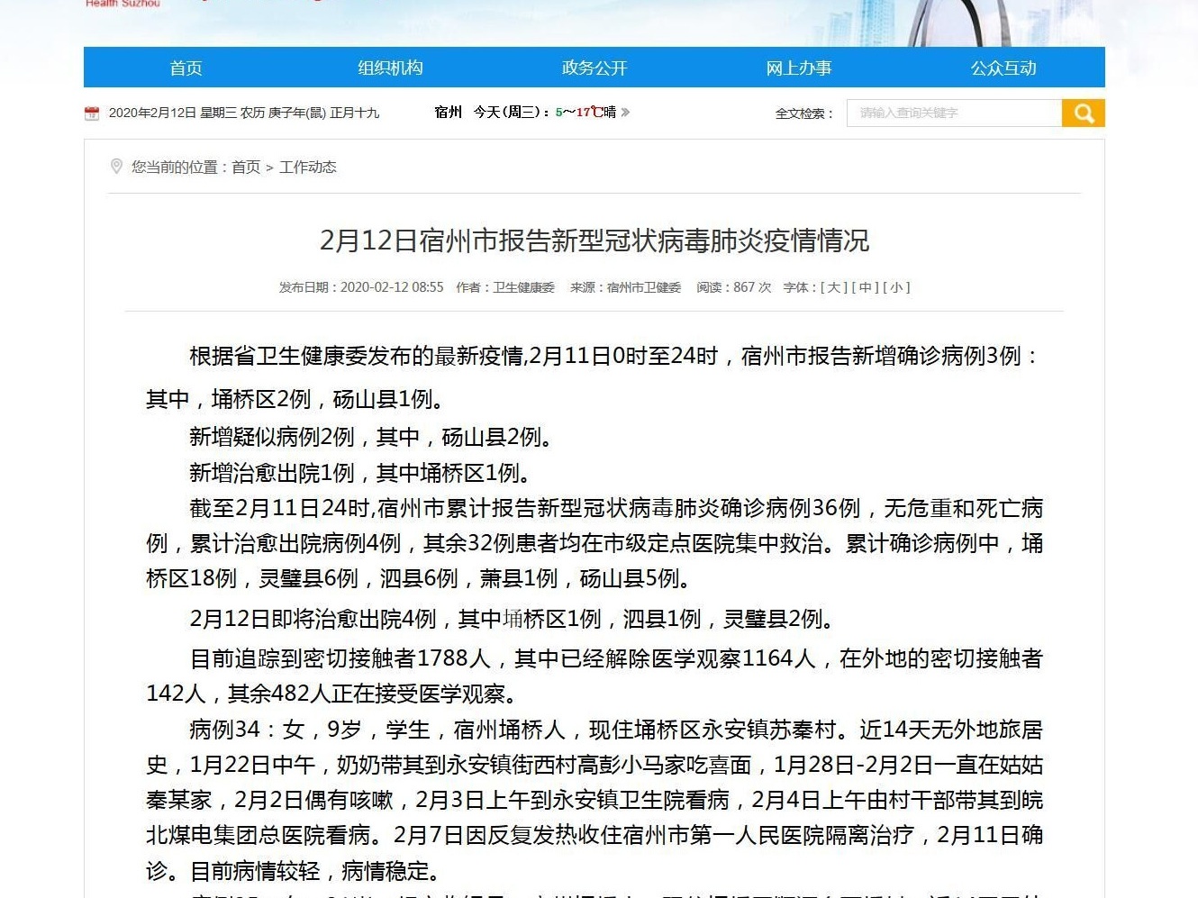This screenshot has width=1198, height=898.
Task: Set font size to 小
Action: coord(896,287)
